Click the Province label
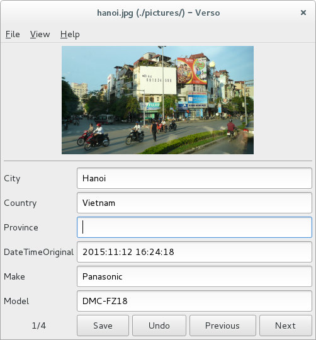The image size is (316, 340). coord(21,227)
